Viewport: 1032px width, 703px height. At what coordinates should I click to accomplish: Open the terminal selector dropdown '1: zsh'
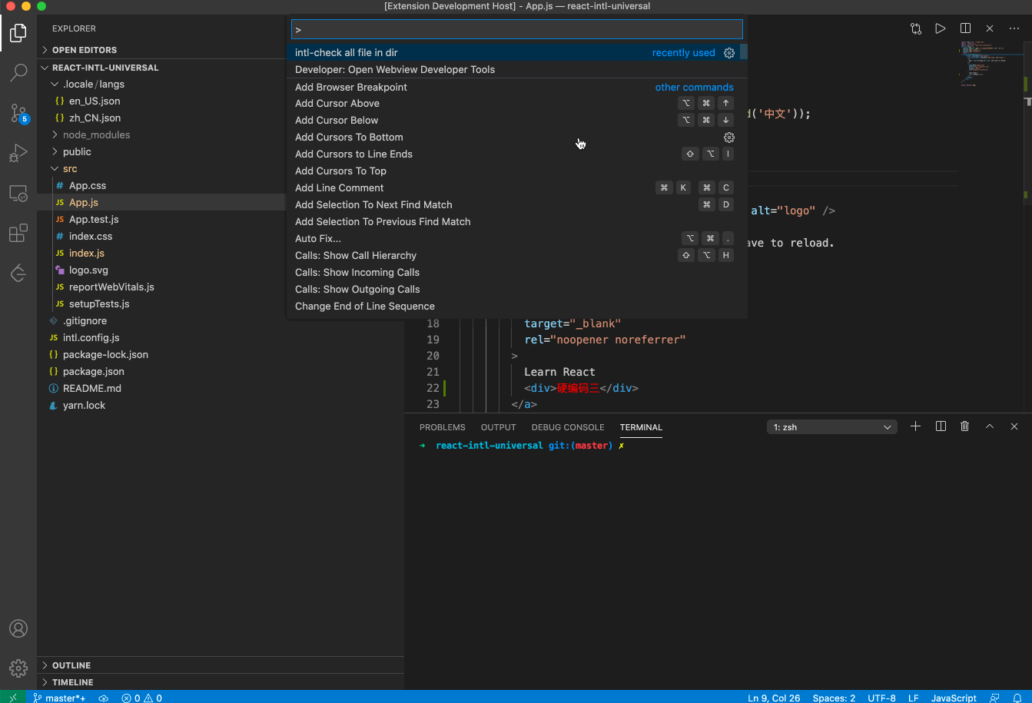point(831,427)
